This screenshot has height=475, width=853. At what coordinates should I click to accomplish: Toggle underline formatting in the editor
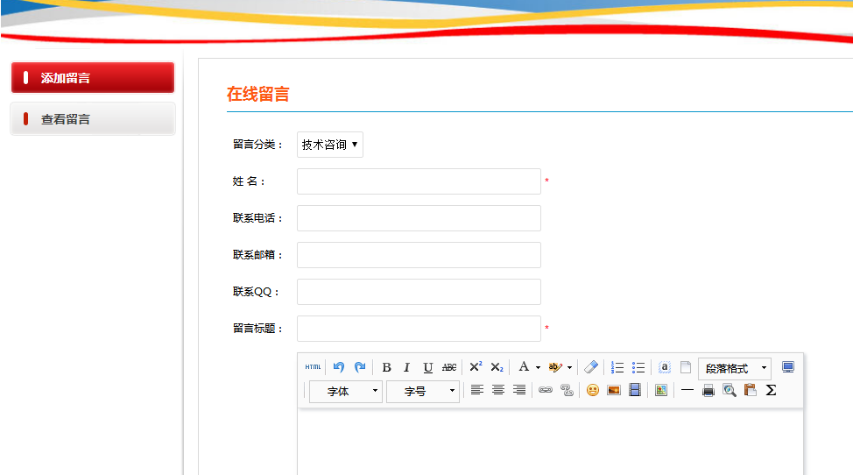pyautogui.click(x=427, y=367)
